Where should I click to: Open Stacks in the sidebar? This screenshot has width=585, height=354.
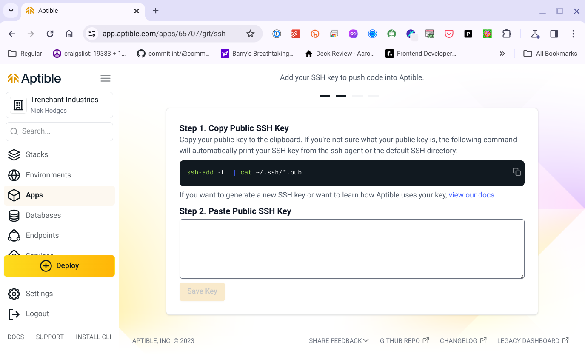point(60,154)
